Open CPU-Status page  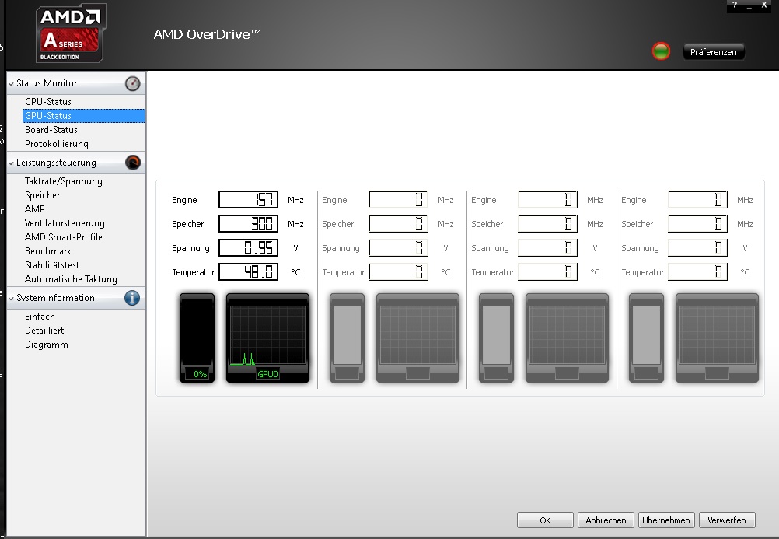tap(48, 101)
